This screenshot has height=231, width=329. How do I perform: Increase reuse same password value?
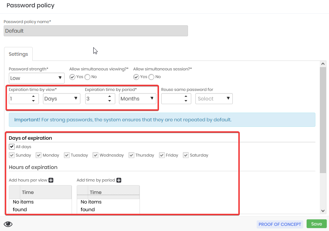pyautogui.click(x=186, y=96)
